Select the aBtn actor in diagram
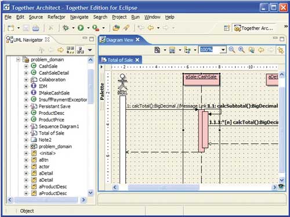The image size is (290, 217). tap(122, 84)
